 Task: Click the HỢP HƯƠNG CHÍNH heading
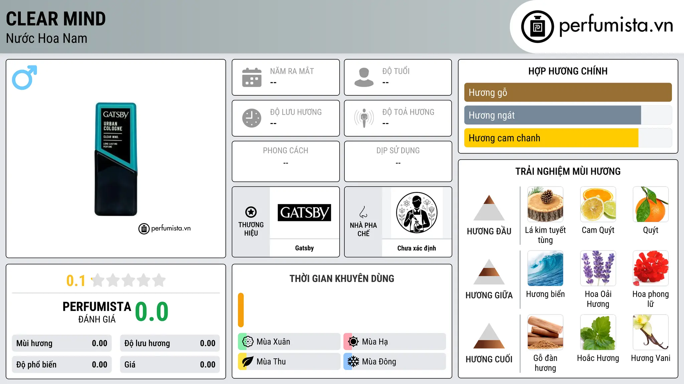(568, 71)
